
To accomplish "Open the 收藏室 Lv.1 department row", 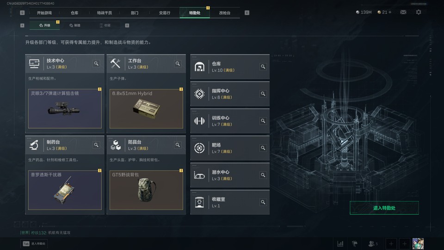I will tap(230, 202).
